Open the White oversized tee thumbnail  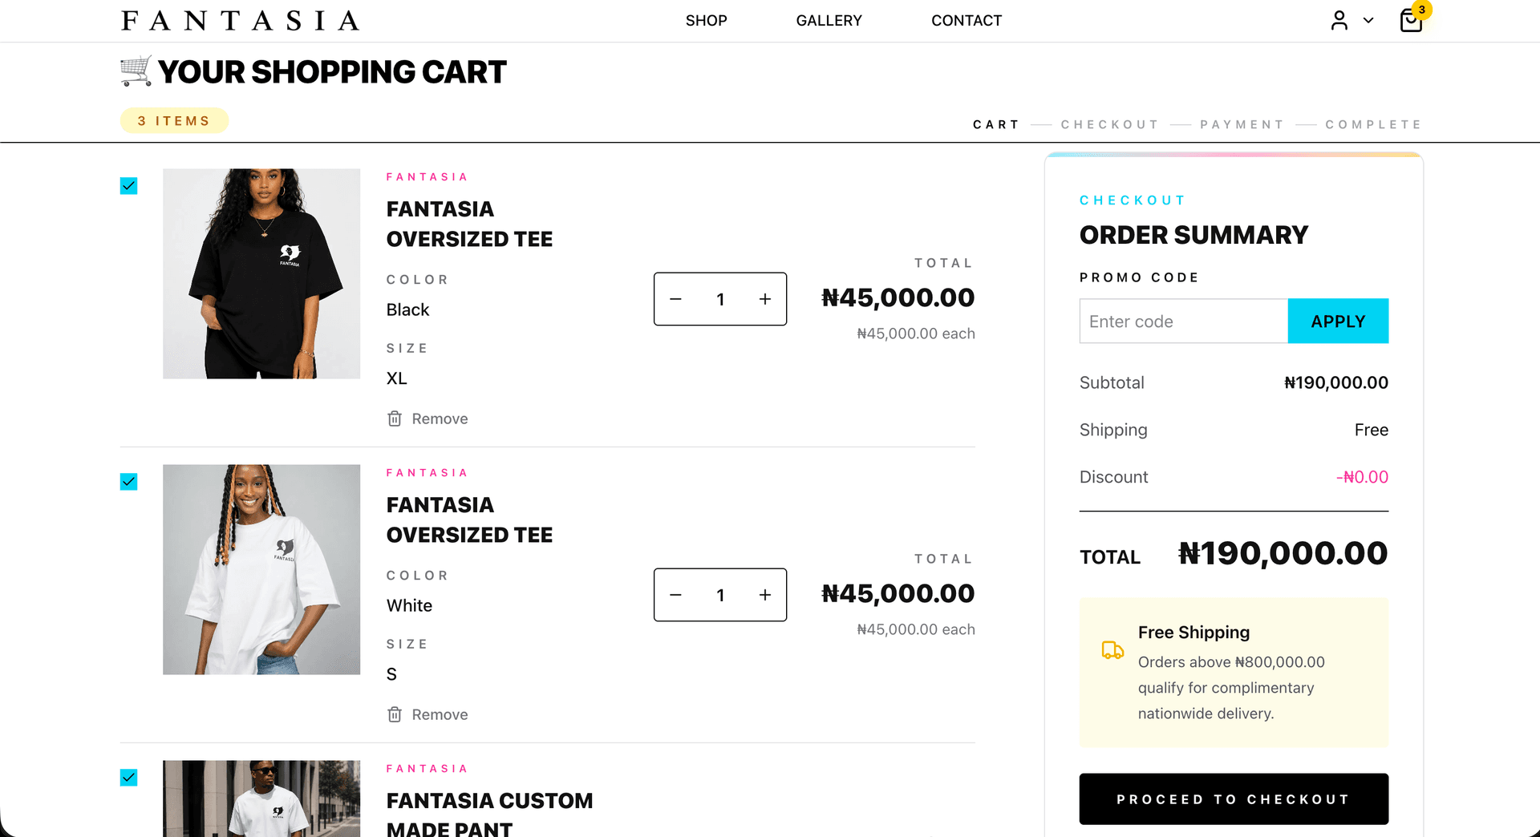point(261,569)
